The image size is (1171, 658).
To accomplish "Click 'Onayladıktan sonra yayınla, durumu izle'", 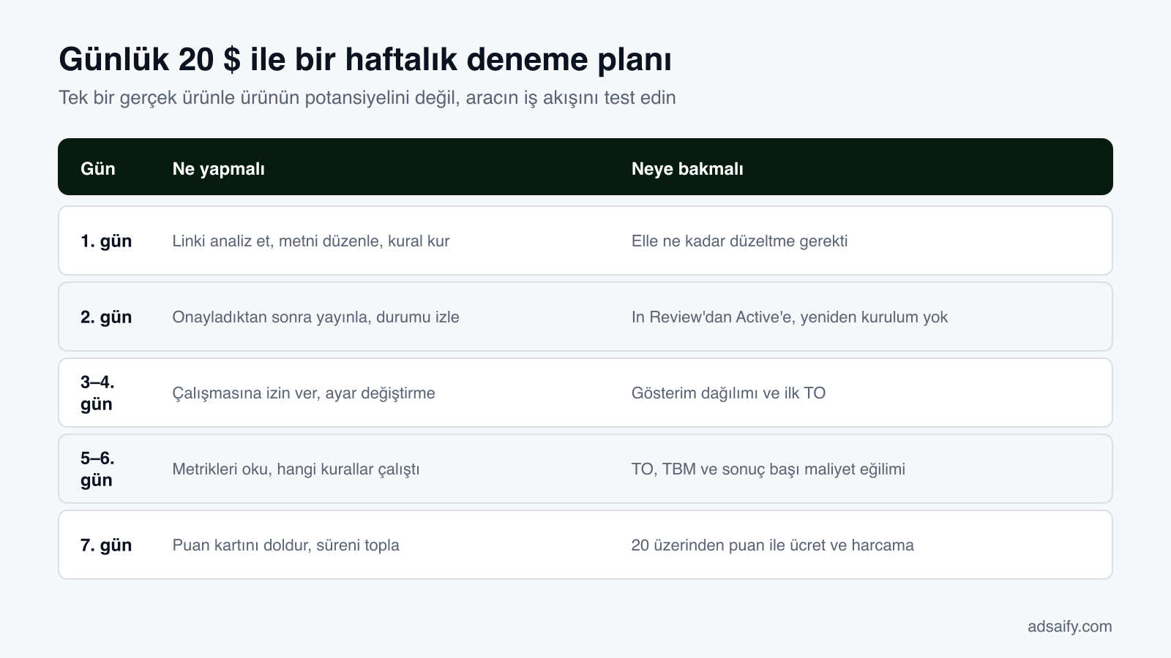I will 316,317.
